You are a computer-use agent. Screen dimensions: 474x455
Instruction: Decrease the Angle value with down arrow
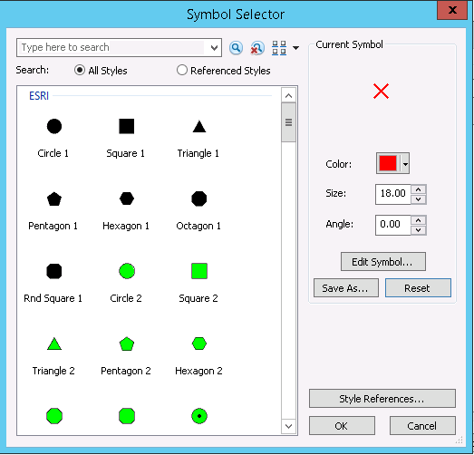(419, 230)
